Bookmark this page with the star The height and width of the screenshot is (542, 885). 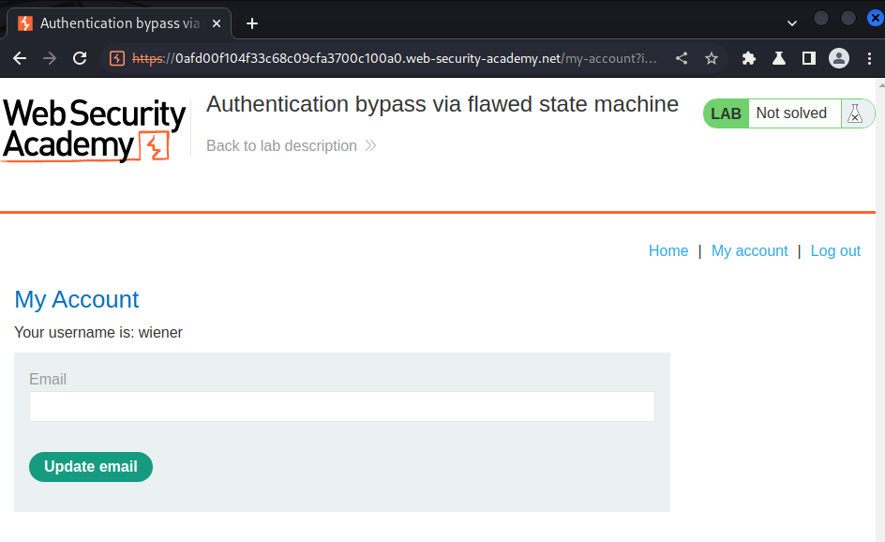click(712, 58)
